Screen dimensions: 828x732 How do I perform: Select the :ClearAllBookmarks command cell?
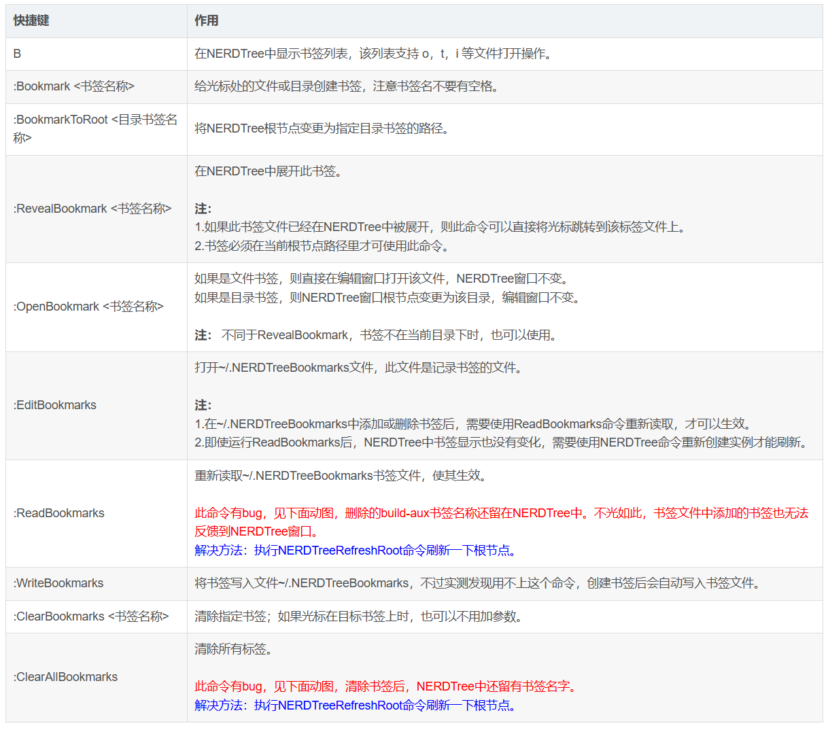point(97,678)
